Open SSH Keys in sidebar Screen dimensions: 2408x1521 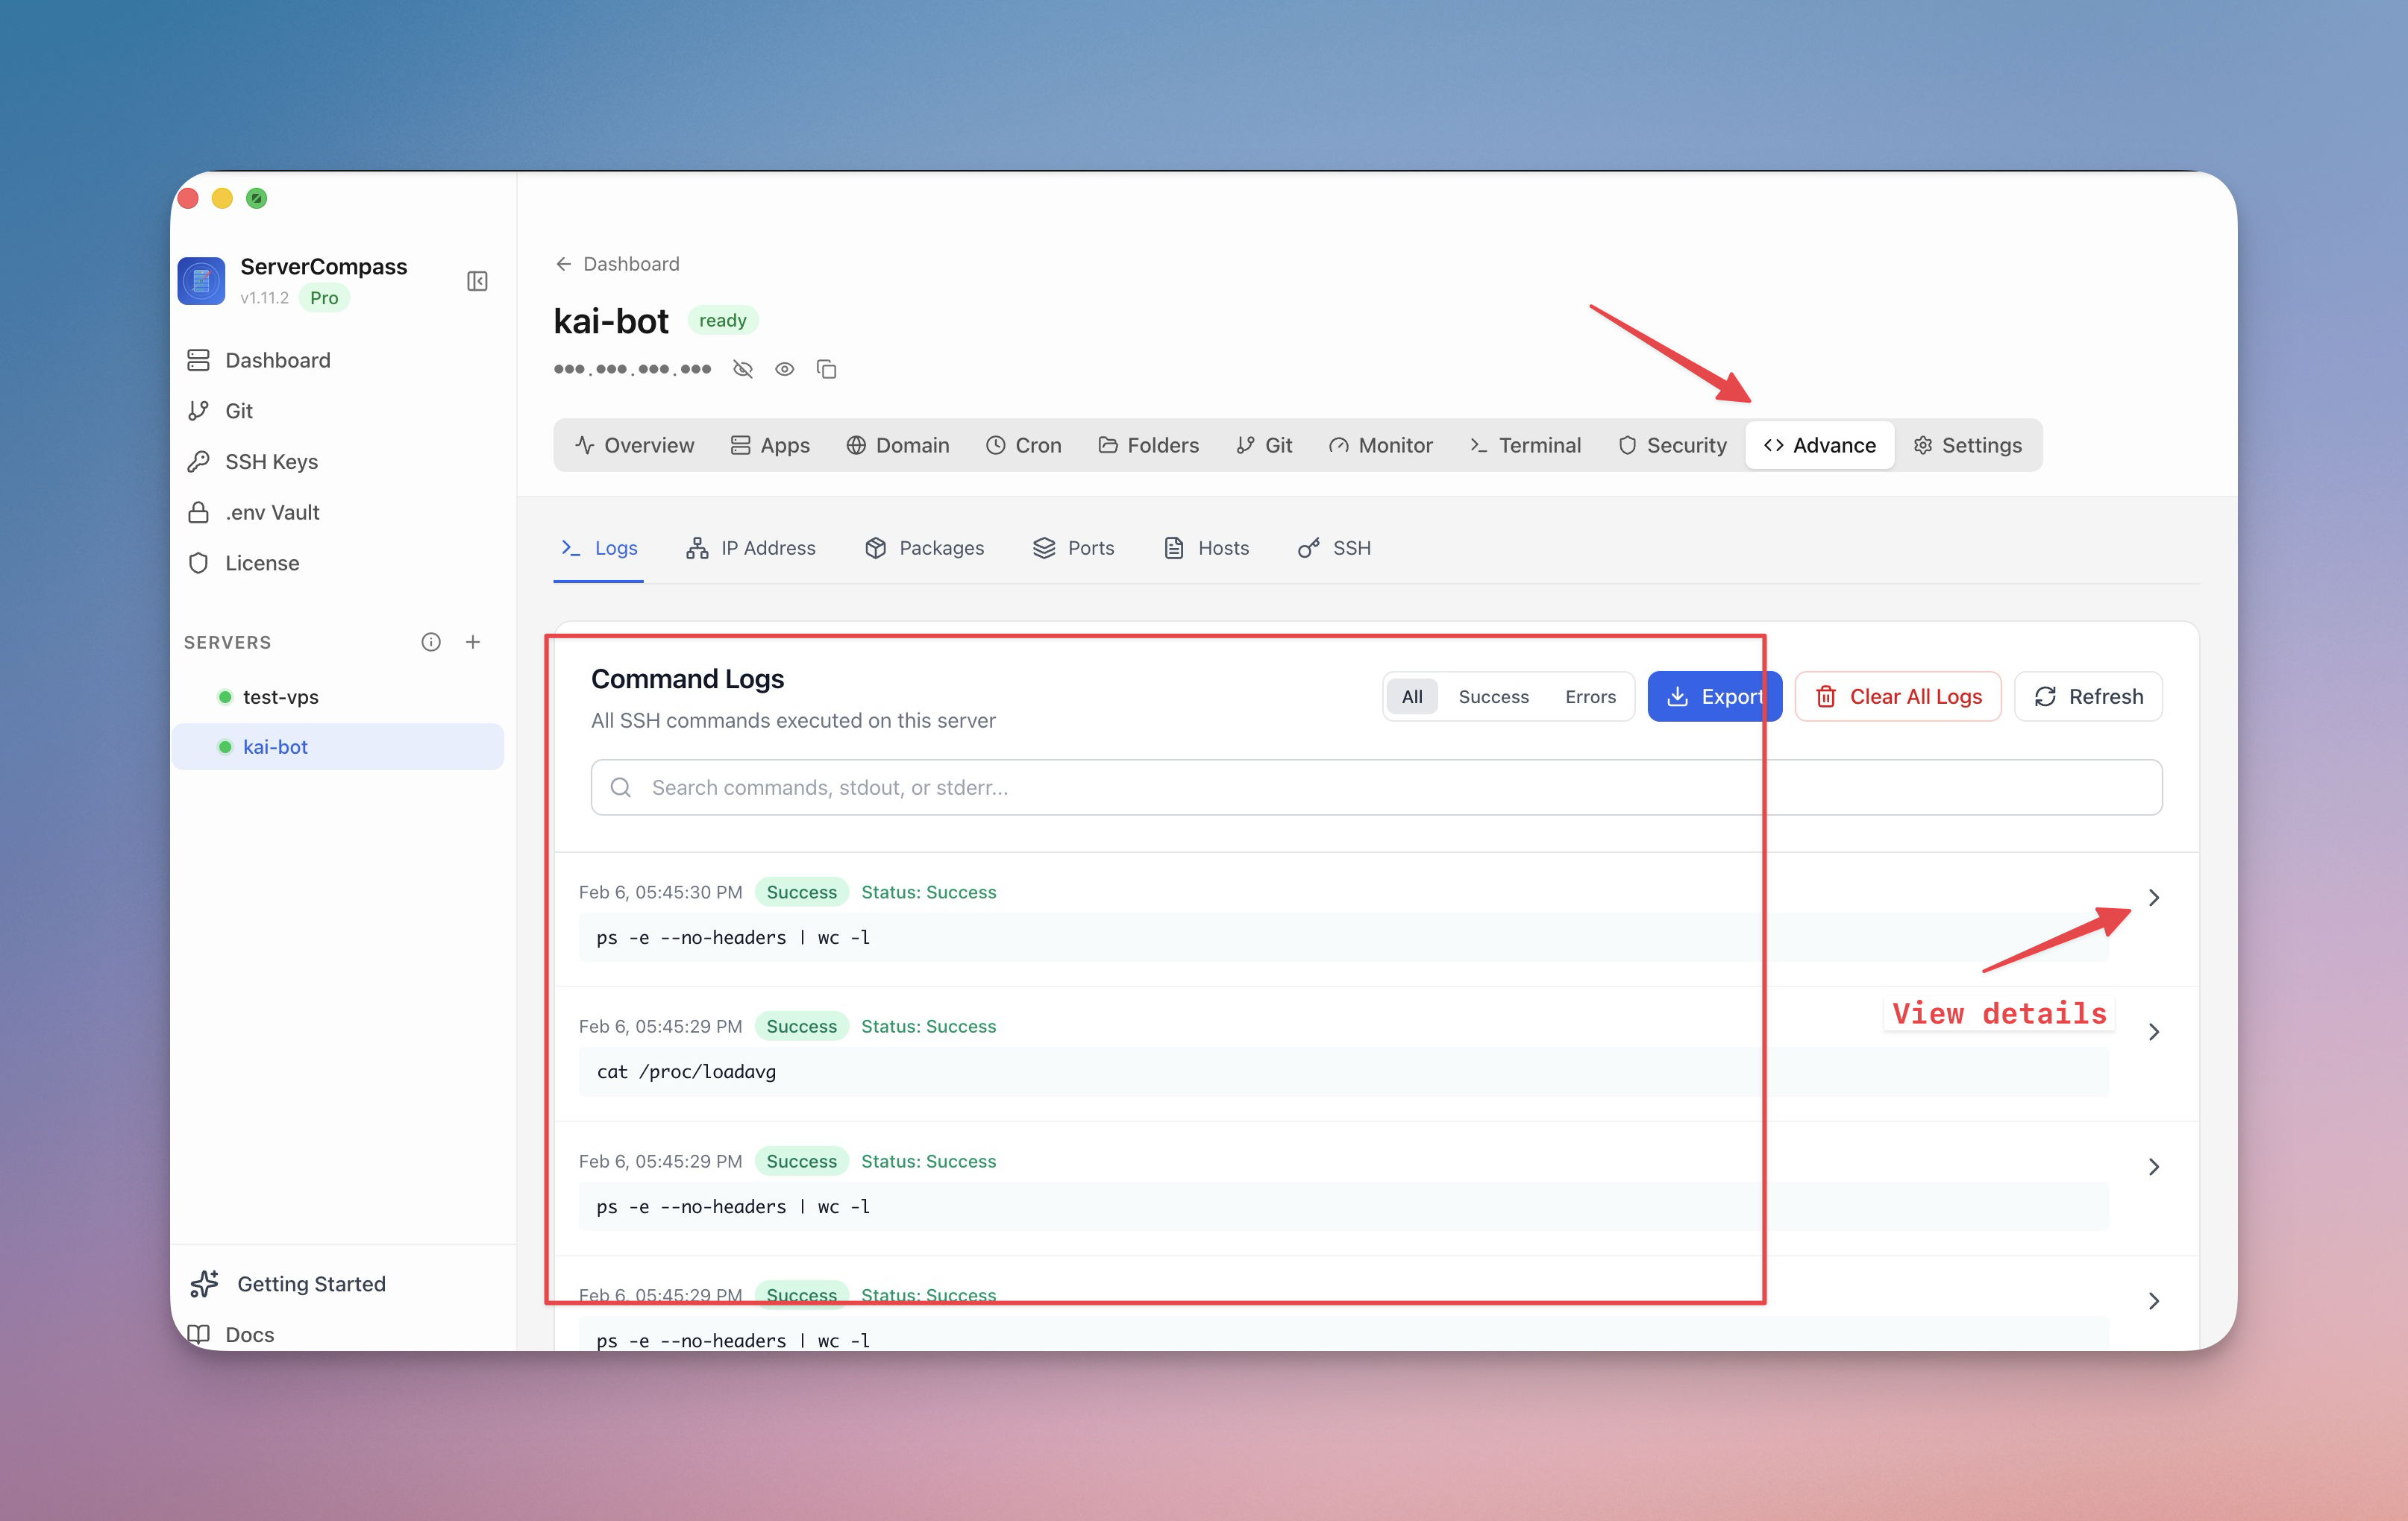tap(271, 462)
